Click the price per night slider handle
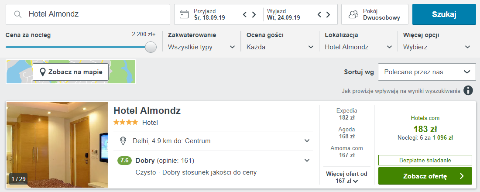 (x=151, y=47)
